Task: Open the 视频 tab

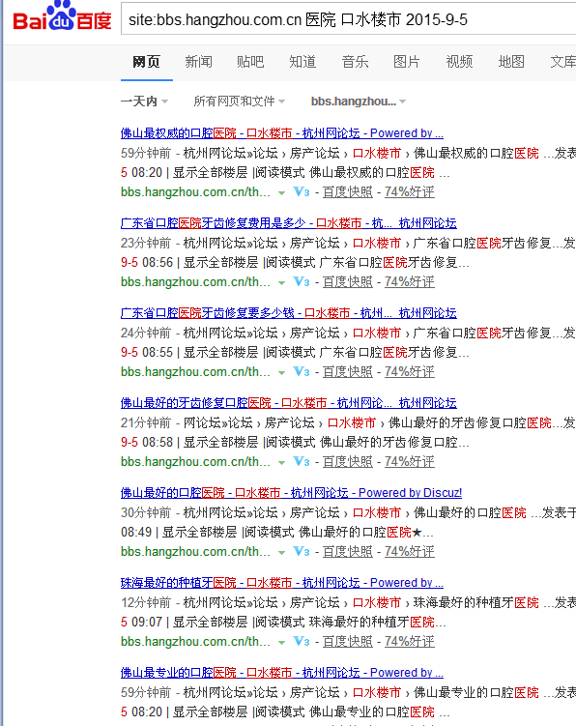Action: (459, 62)
